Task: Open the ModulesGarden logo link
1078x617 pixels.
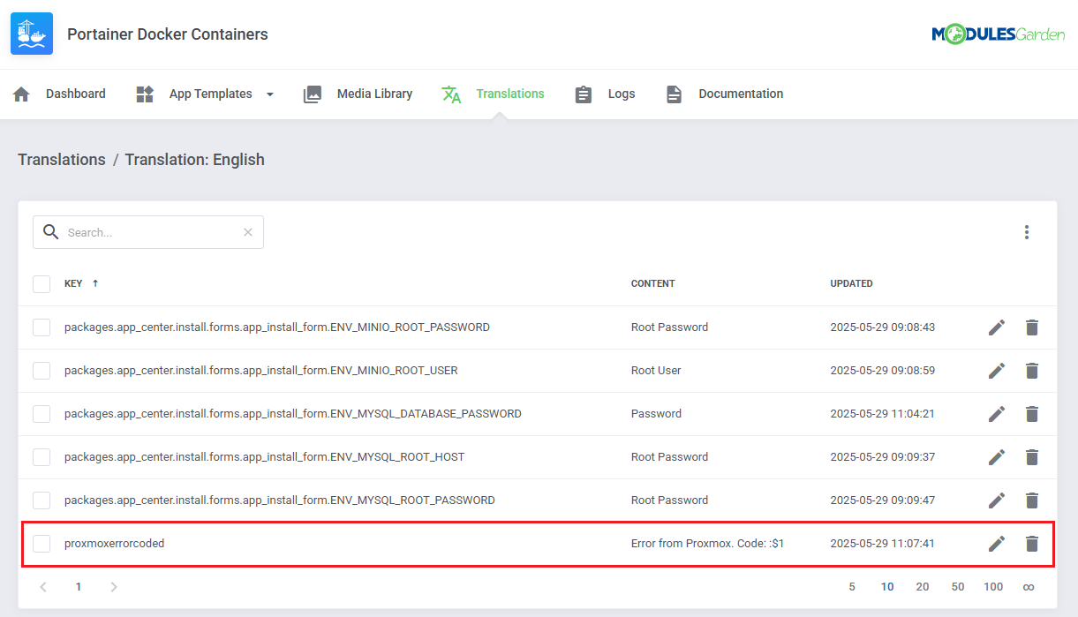Action: click(x=998, y=34)
